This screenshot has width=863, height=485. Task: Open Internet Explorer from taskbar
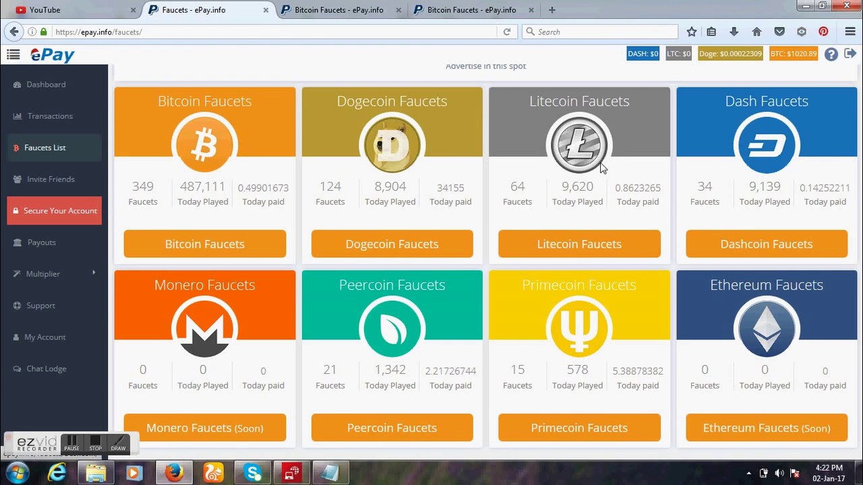57,473
